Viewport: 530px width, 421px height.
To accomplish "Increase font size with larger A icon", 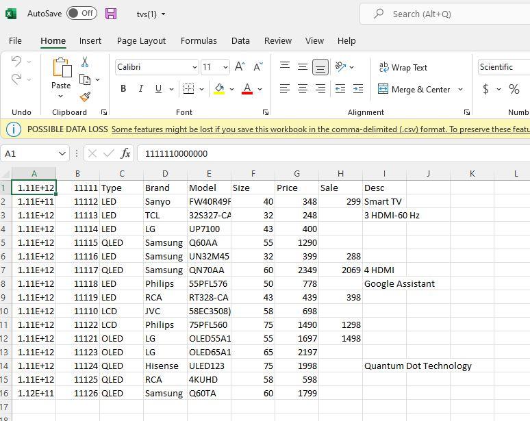I will [240, 66].
